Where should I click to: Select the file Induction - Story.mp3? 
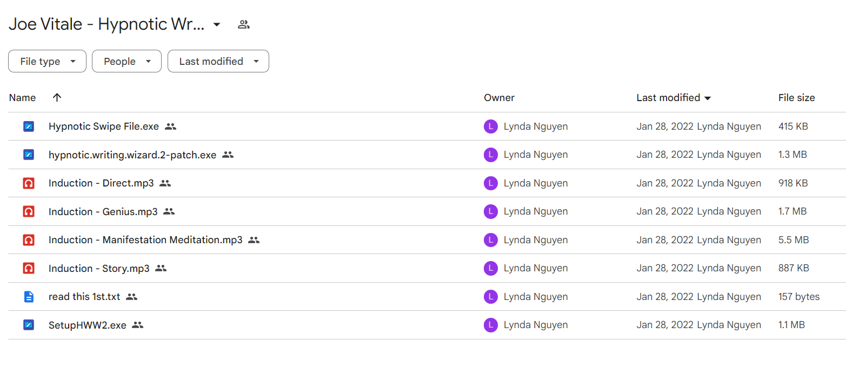pyautogui.click(x=99, y=268)
